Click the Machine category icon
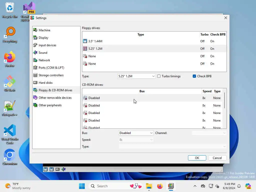 [35, 30]
